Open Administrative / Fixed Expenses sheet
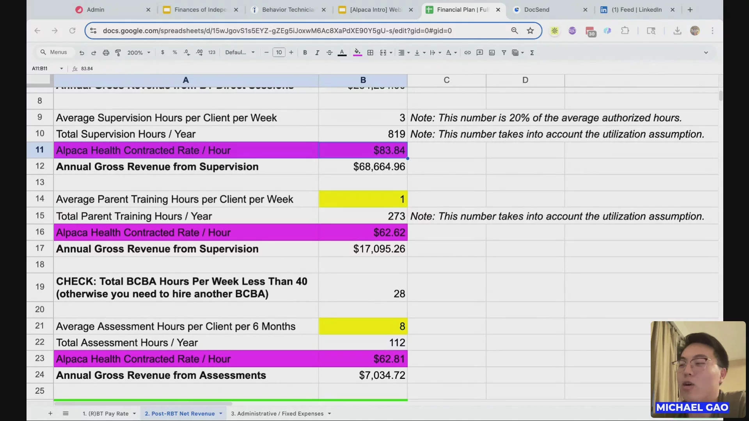The image size is (749, 421). [277, 414]
